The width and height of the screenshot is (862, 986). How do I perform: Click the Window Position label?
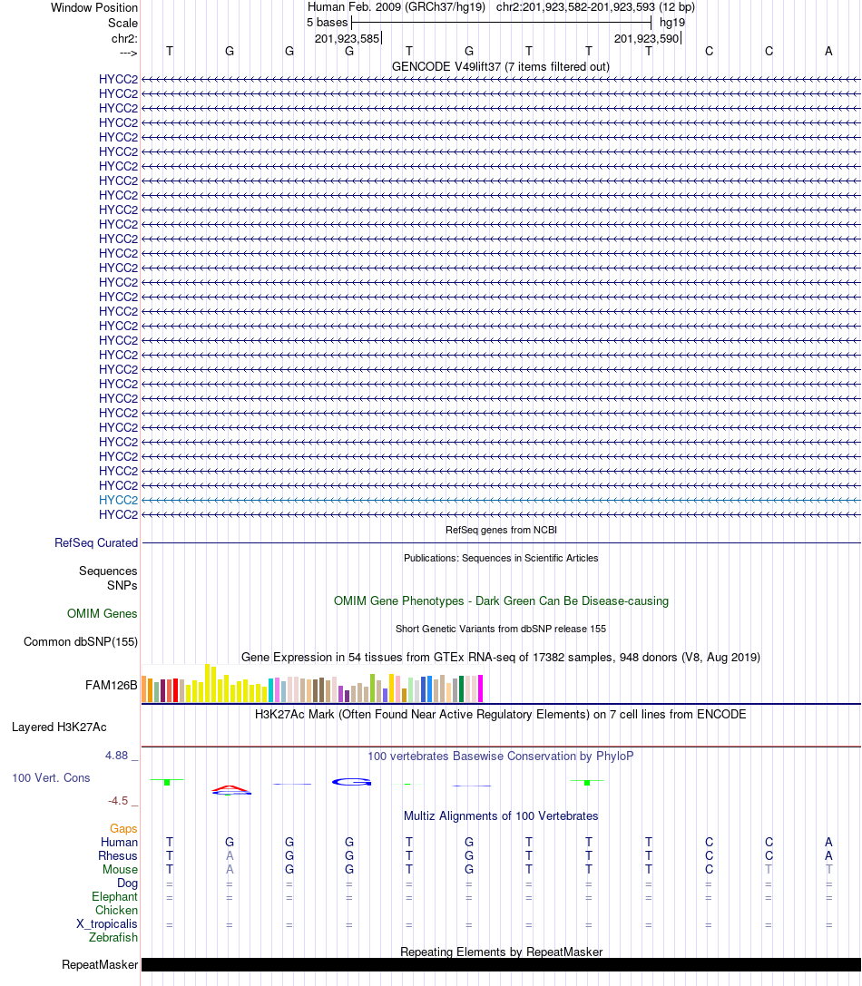93,7
